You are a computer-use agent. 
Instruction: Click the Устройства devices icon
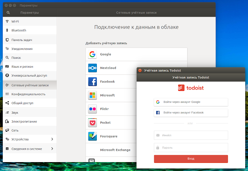coord(7,139)
